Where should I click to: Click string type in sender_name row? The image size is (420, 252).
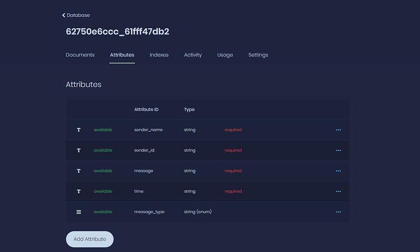click(x=190, y=130)
